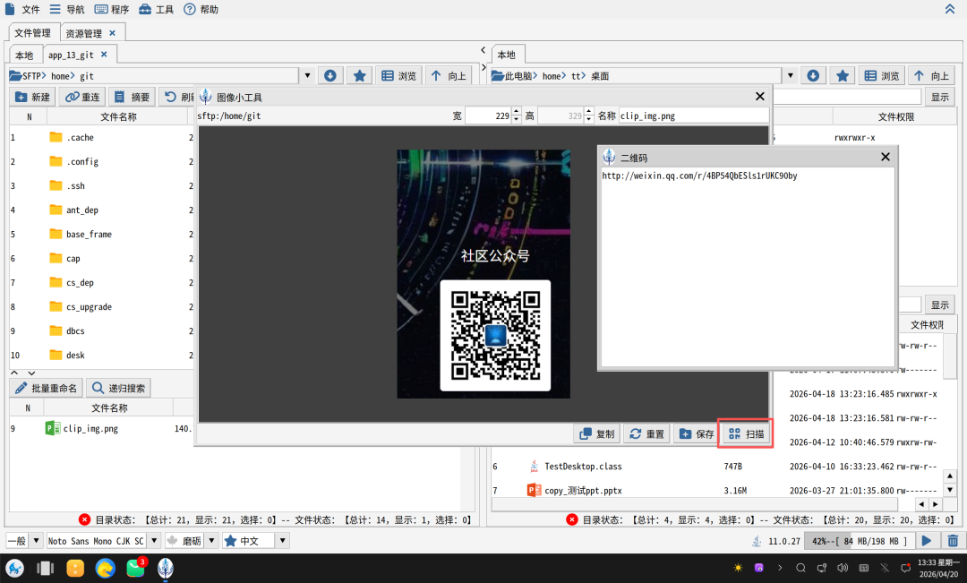Screen dimensions: 967x583
Task: Close the 资源管理 tab
Action: tap(112, 33)
